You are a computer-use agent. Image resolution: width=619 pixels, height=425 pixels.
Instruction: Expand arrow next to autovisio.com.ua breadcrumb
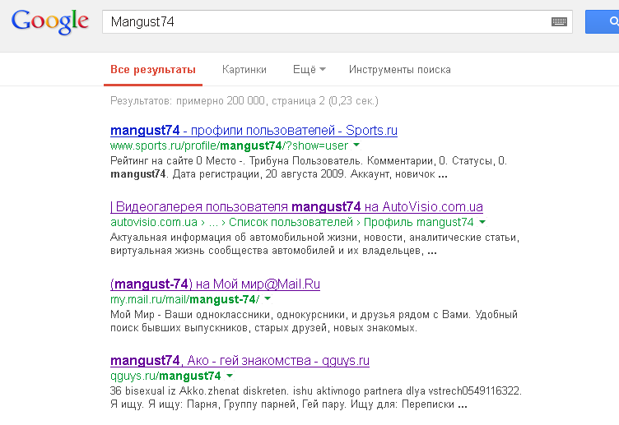coord(482,222)
